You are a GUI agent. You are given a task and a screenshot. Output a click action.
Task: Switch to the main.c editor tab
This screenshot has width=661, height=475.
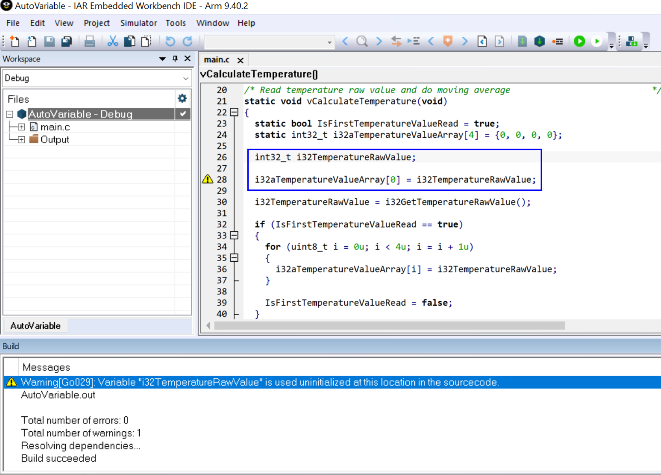[217, 60]
